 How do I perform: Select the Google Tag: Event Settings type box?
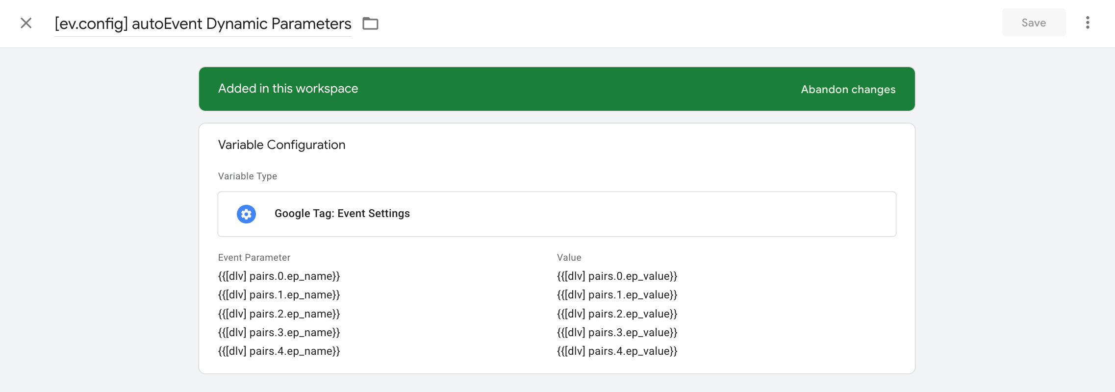pyautogui.click(x=557, y=214)
